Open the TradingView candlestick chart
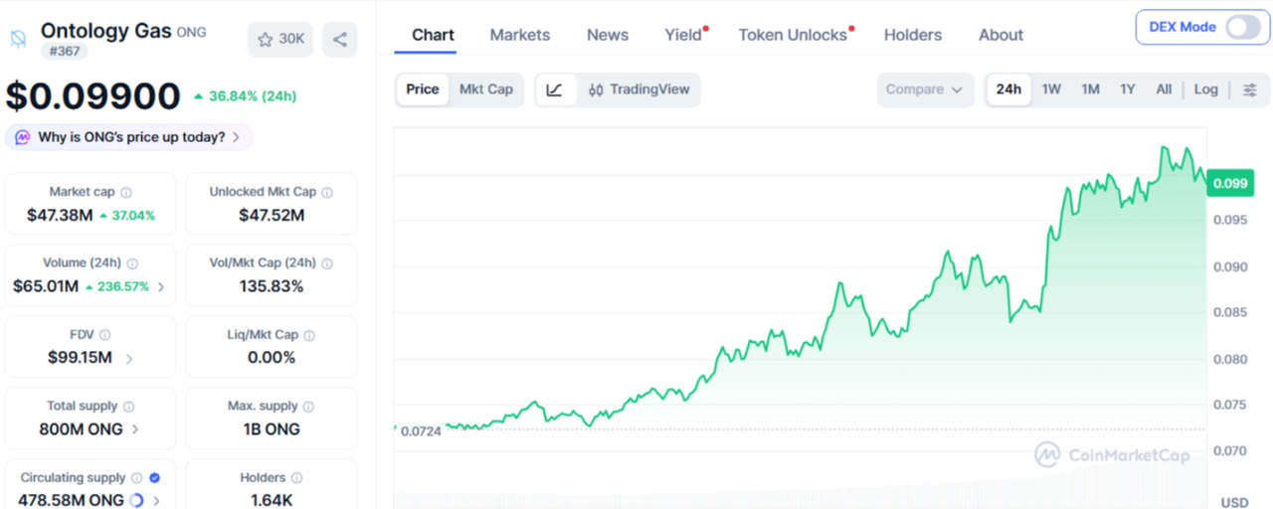Image resolution: width=1273 pixels, height=509 pixels. [x=638, y=89]
